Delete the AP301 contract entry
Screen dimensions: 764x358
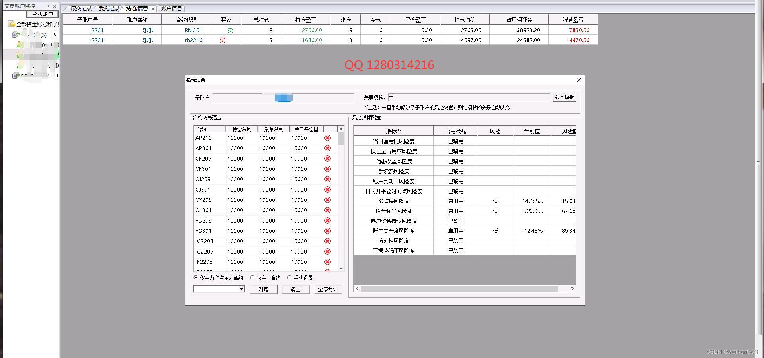328,148
